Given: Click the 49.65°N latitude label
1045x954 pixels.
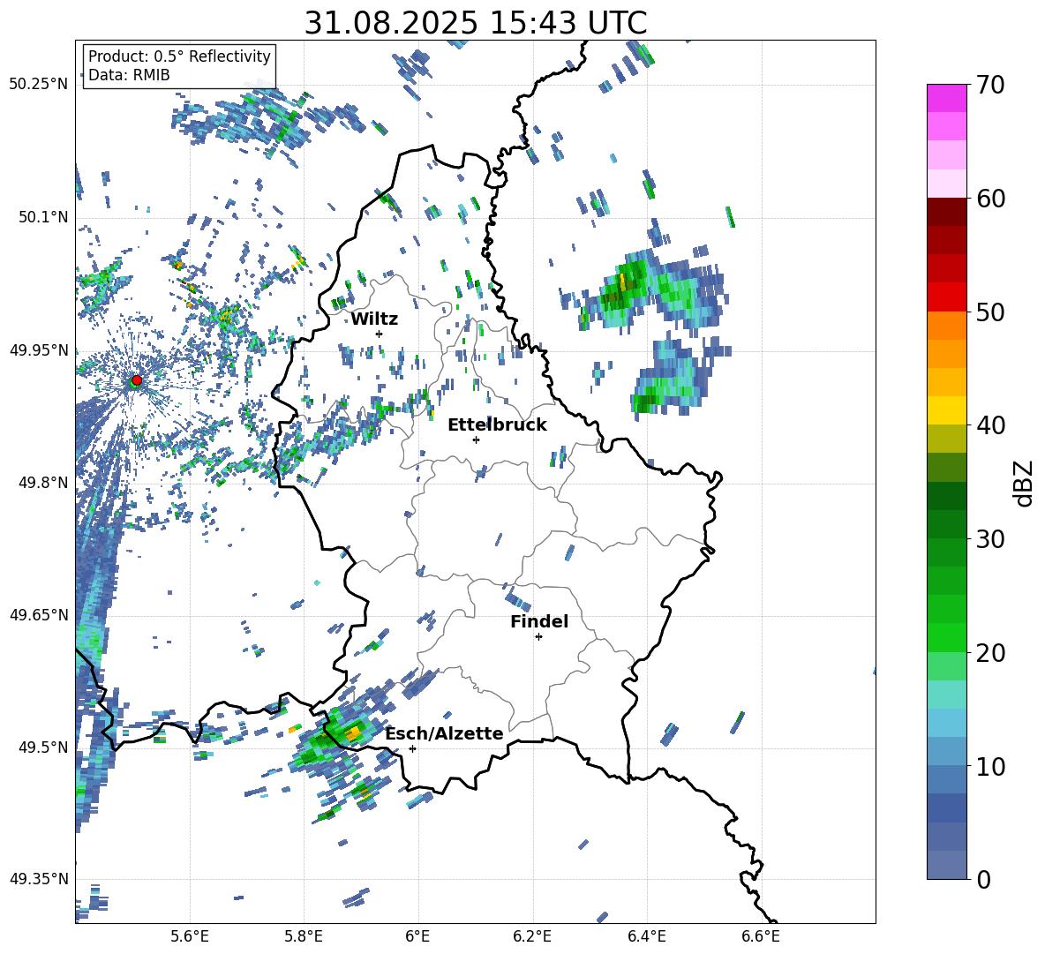Looking at the screenshot, I should [x=39, y=614].
